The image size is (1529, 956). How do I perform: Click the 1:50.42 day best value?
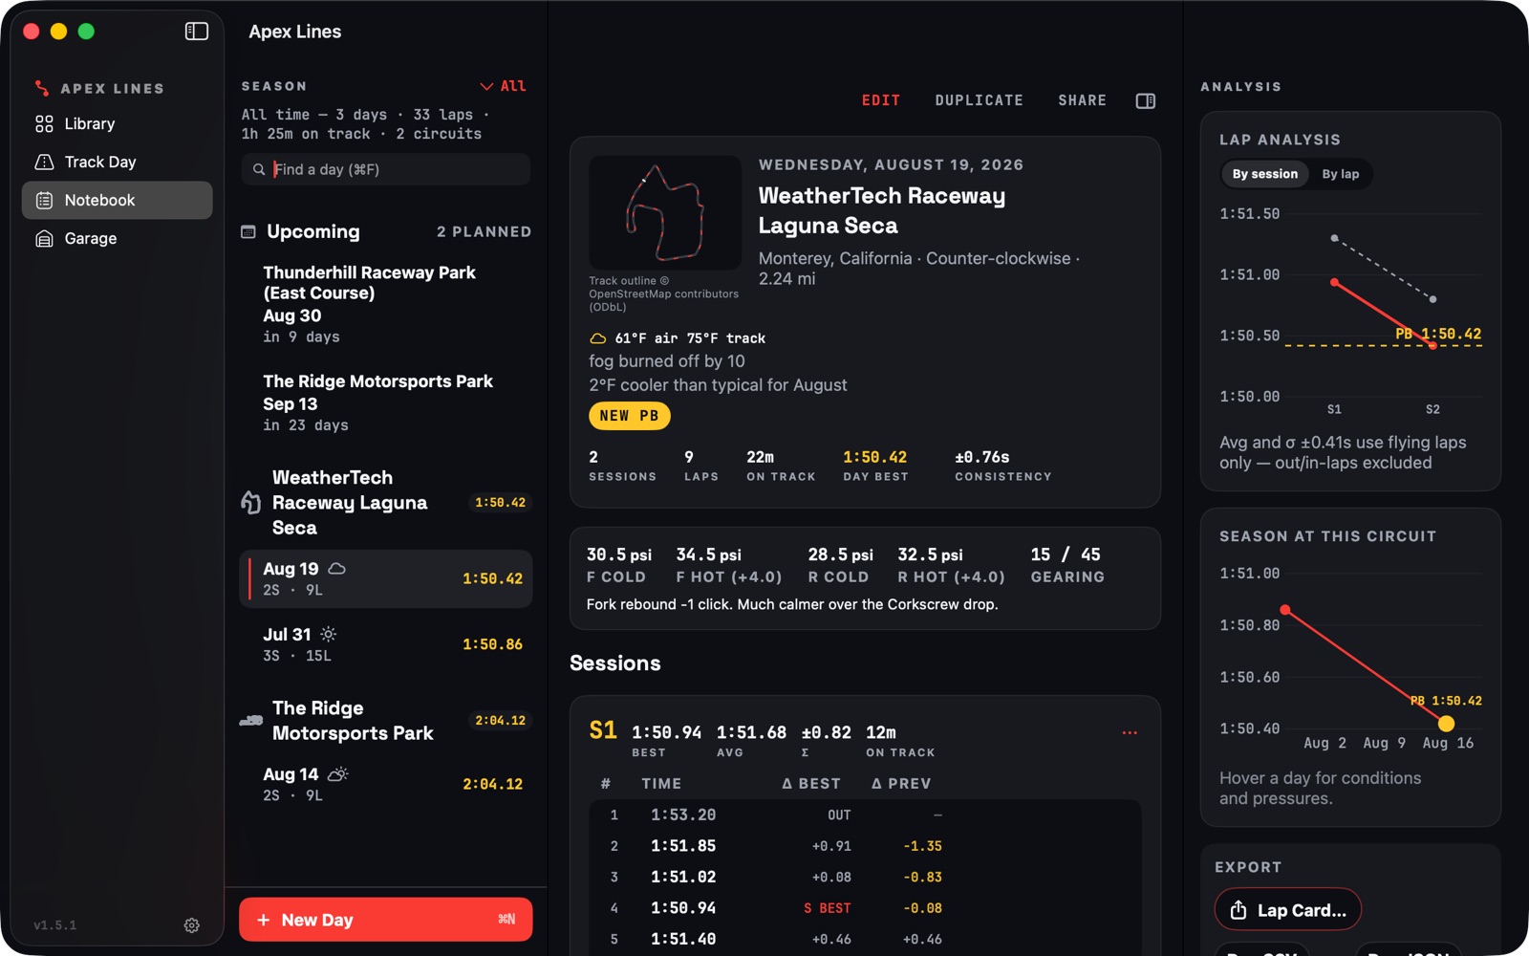tap(874, 457)
